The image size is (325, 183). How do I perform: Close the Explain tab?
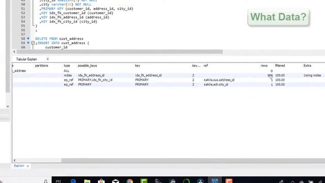tap(27, 166)
